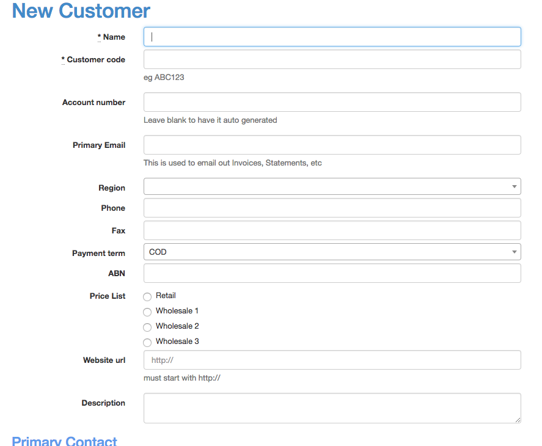Click the Name text field
The image size is (542, 446).
click(332, 37)
